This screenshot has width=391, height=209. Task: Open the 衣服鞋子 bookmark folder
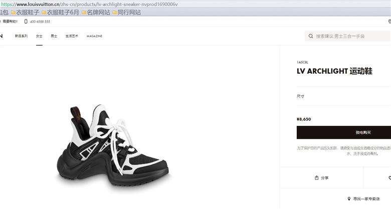(x=25, y=12)
